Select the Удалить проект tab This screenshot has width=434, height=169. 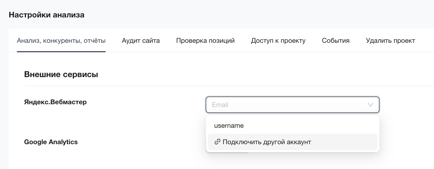click(390, 41)
